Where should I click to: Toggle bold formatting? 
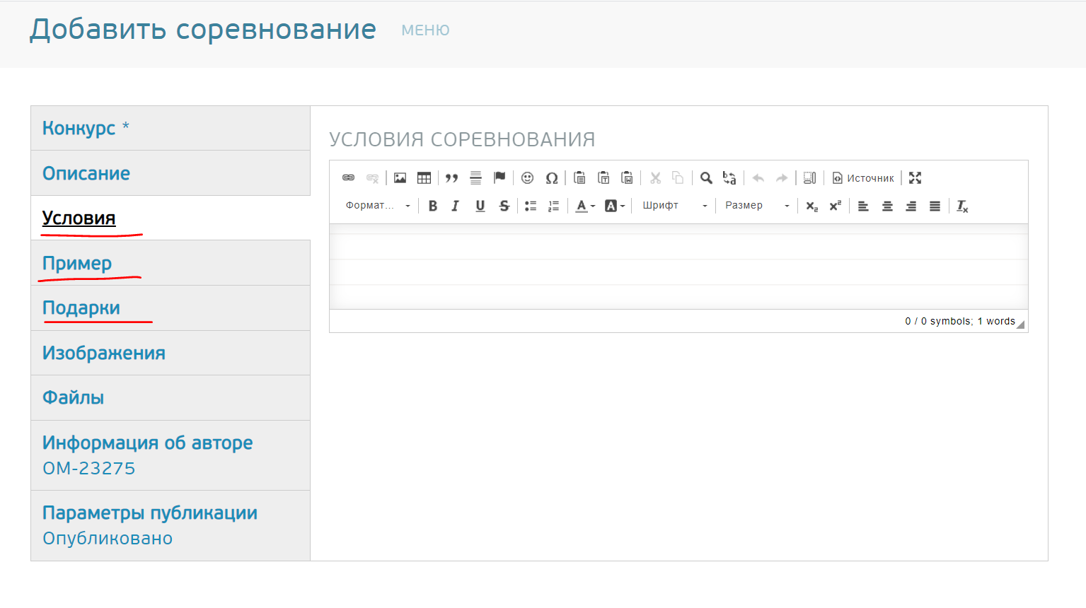[433, 206]
